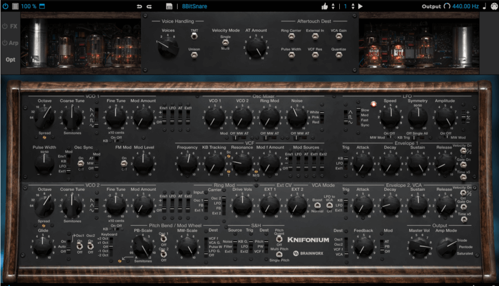Click the AT Amount knob
Image resolution: width=499 pixels, height=286 pixels.
[x=256, y=48]
